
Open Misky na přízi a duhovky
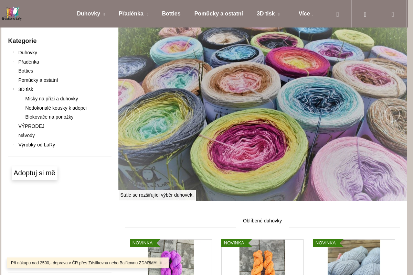[x=52, y=99]
